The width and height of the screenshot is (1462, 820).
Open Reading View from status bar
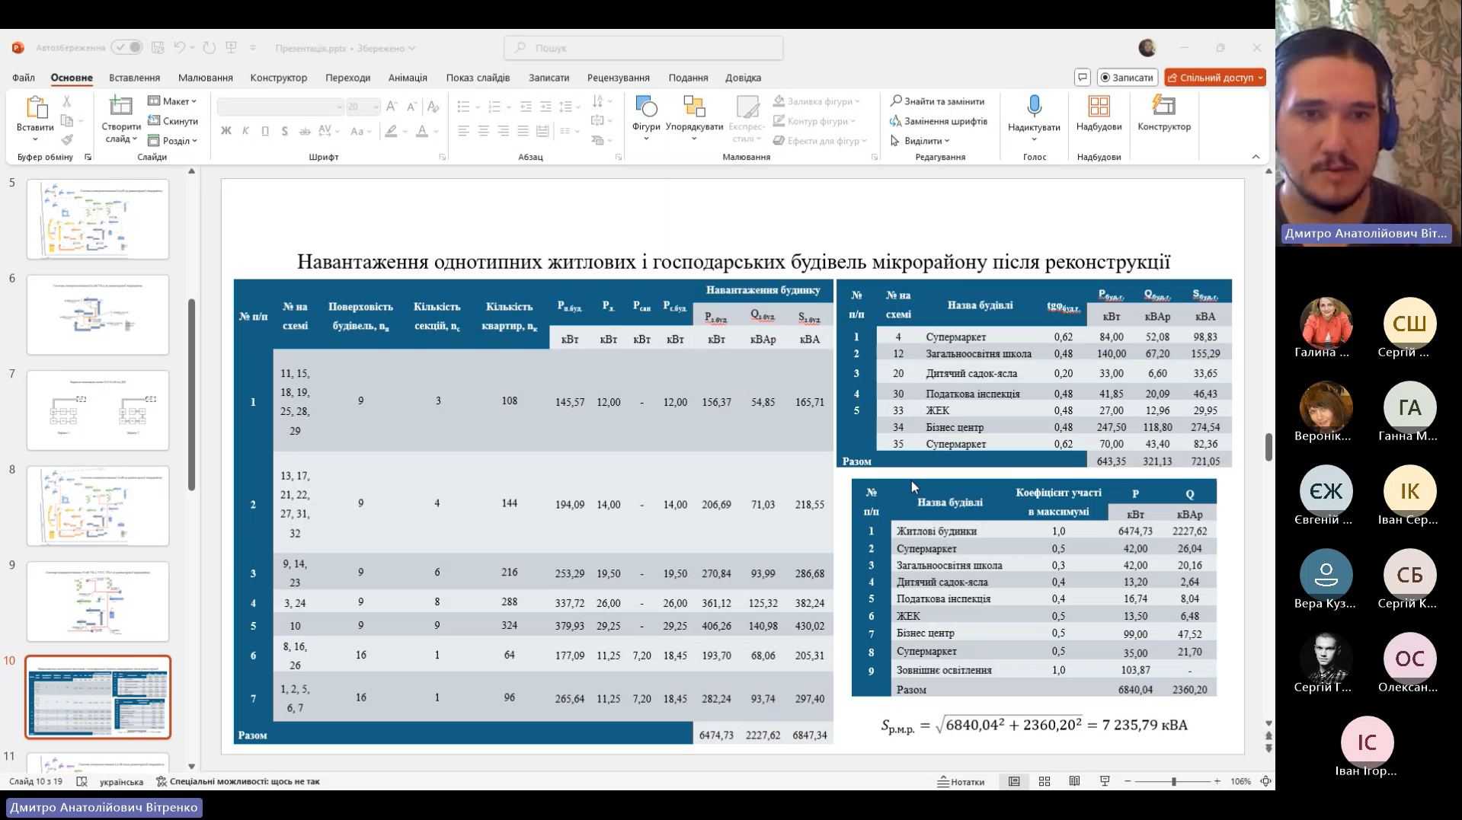(1074, 781)
